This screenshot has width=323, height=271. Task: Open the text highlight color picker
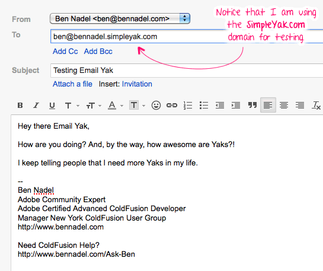pos(134,105)
